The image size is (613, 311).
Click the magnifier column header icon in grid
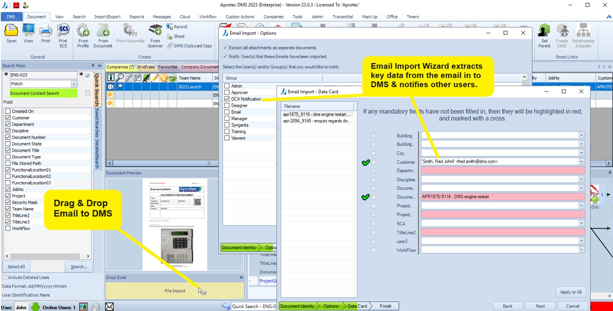tap(119, 78)
